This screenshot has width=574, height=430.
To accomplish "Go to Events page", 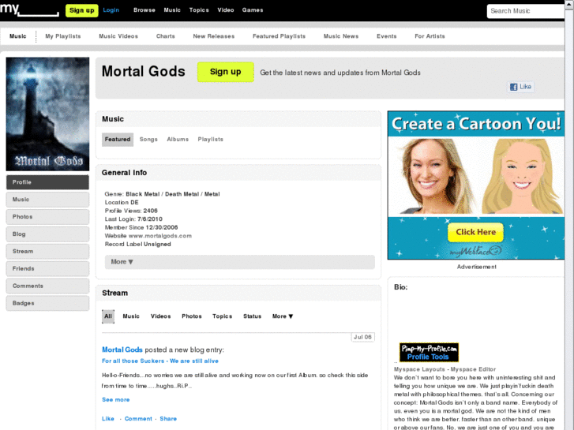I will 387,36.
